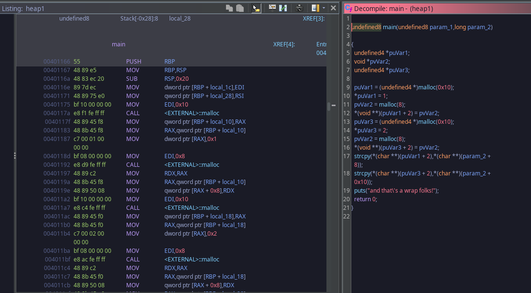Click the listing vertical scrollbar thumb

pos(328,106)
